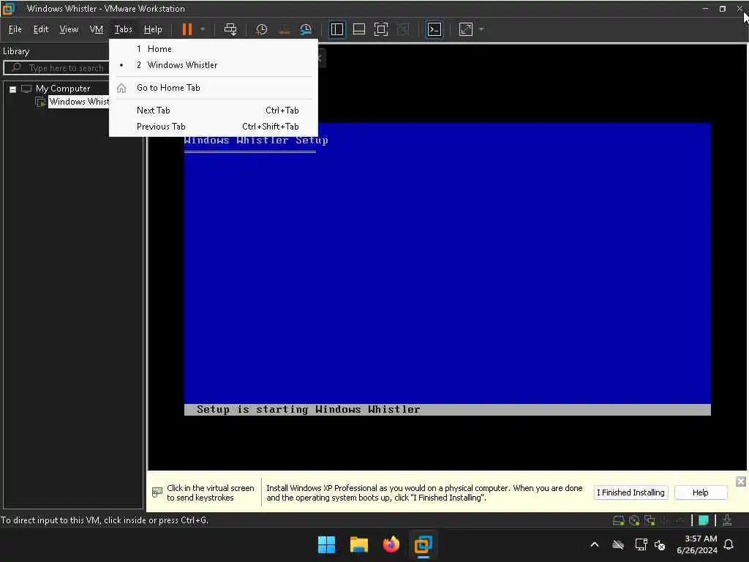This screenshot has width=749, height=562.
Task: Select tab 1 Home in menu
Action: (x=213, y=49)
